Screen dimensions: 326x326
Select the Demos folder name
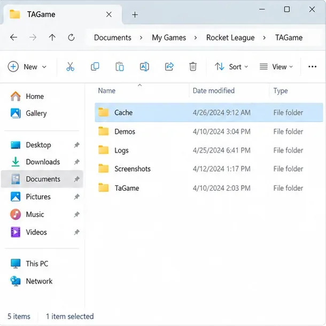click(125, 131)
